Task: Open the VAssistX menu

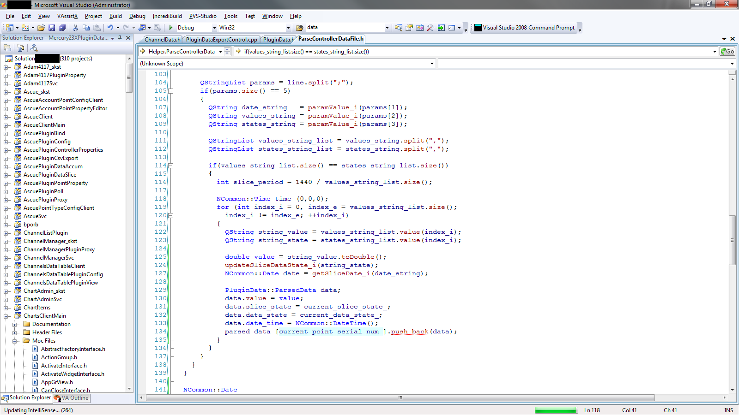Action: coord(67,16)
